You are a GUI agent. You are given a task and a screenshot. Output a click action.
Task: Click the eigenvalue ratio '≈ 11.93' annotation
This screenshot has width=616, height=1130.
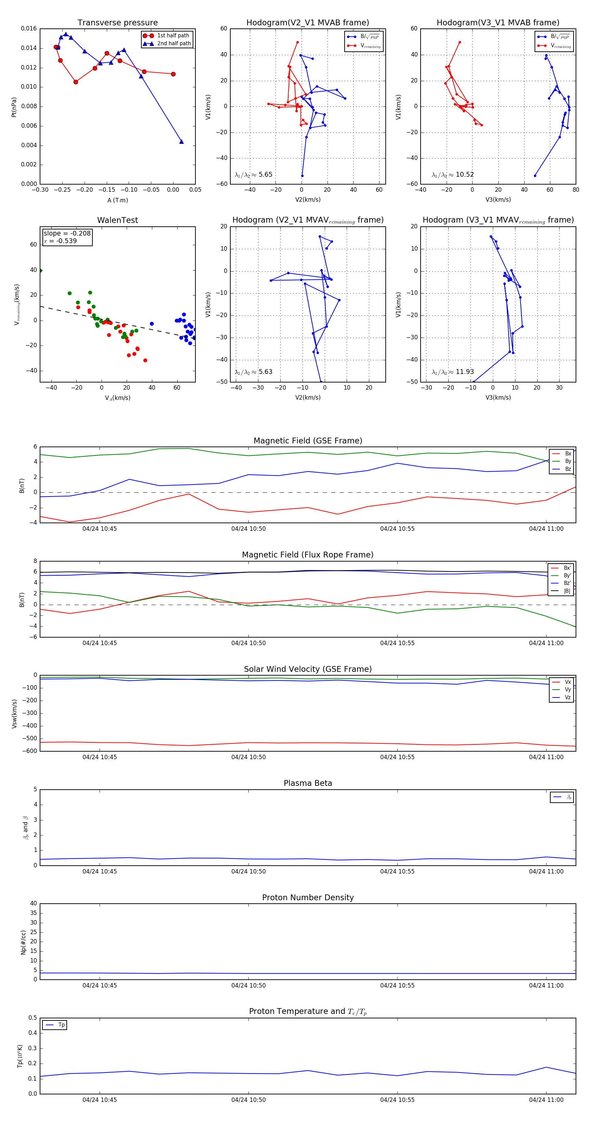click(452, 372)
